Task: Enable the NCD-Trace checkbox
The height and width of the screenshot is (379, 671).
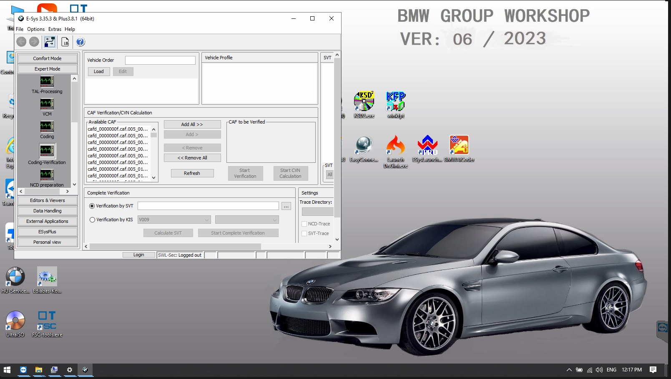Action: click(x=304, y=224)
